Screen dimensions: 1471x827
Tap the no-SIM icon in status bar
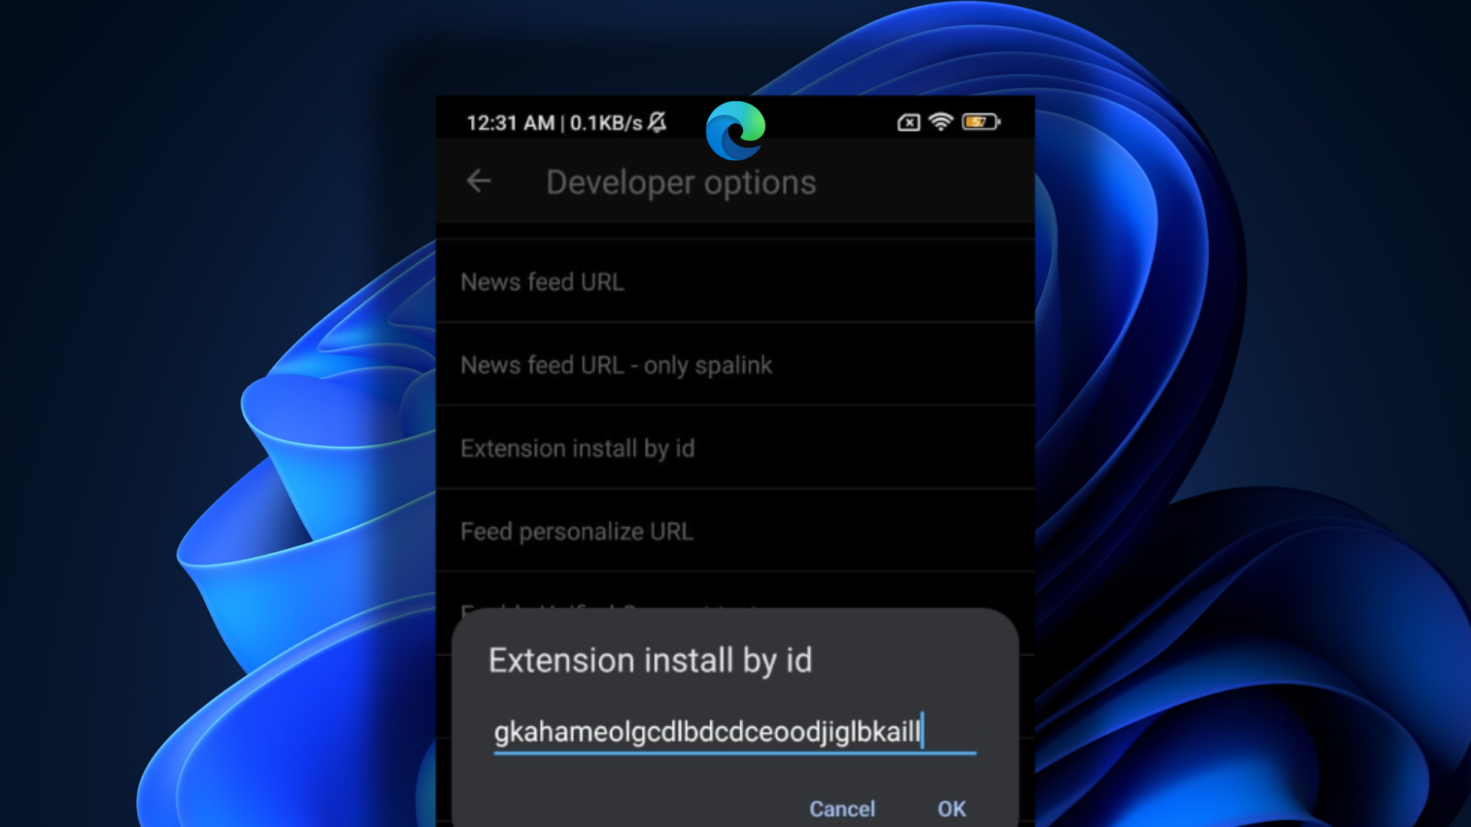coord(909,123)
